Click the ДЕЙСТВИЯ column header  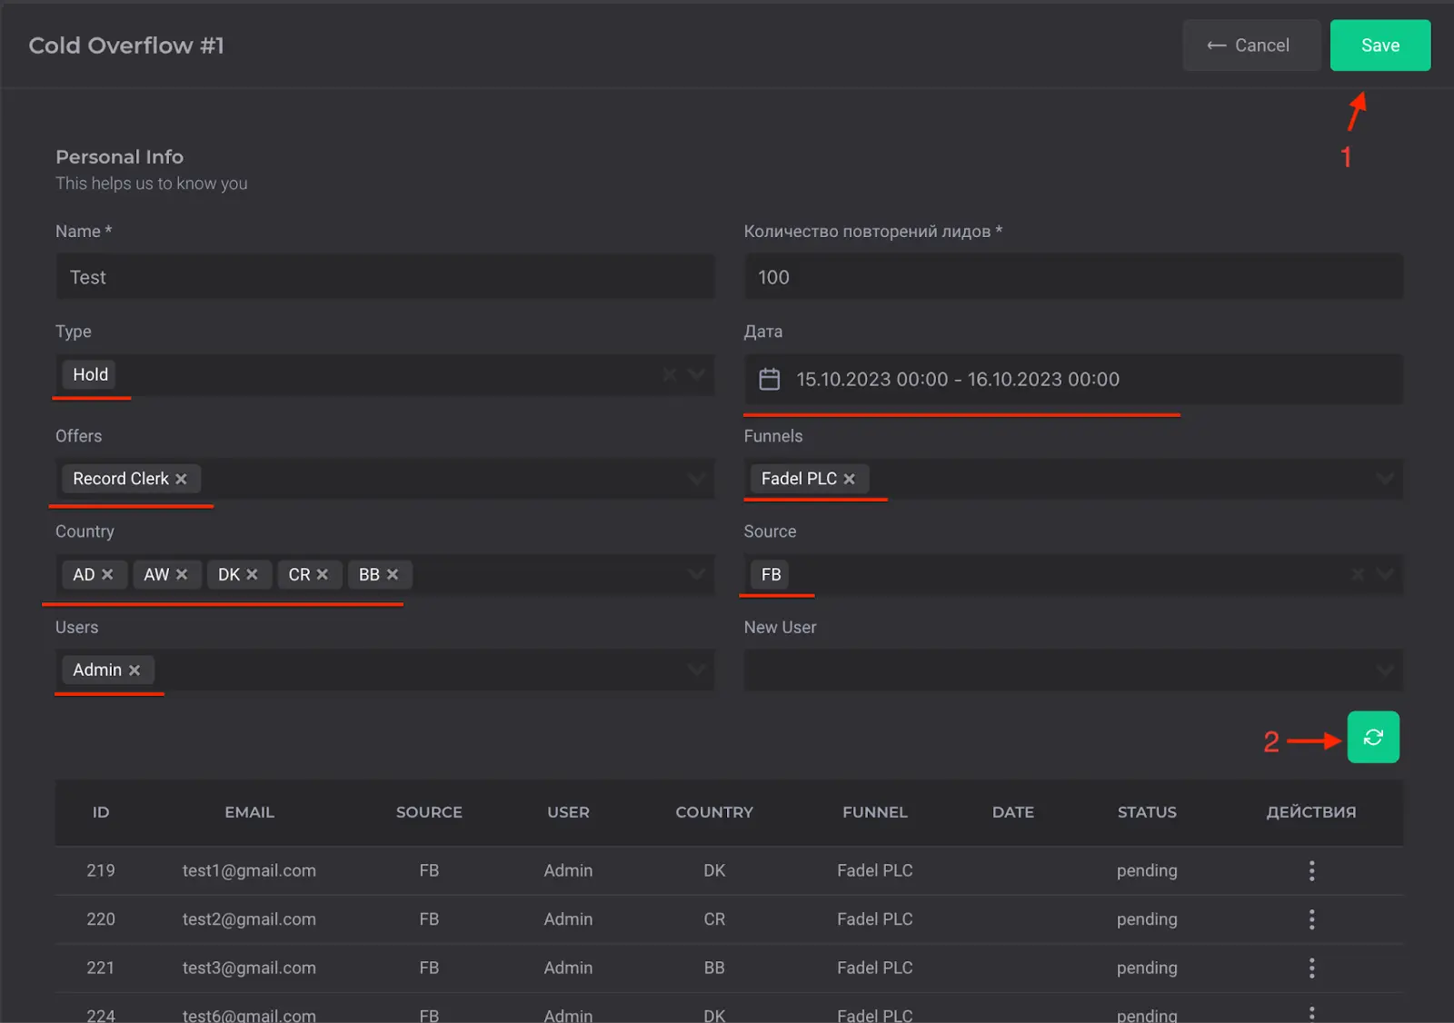[x=1311, y=812]
